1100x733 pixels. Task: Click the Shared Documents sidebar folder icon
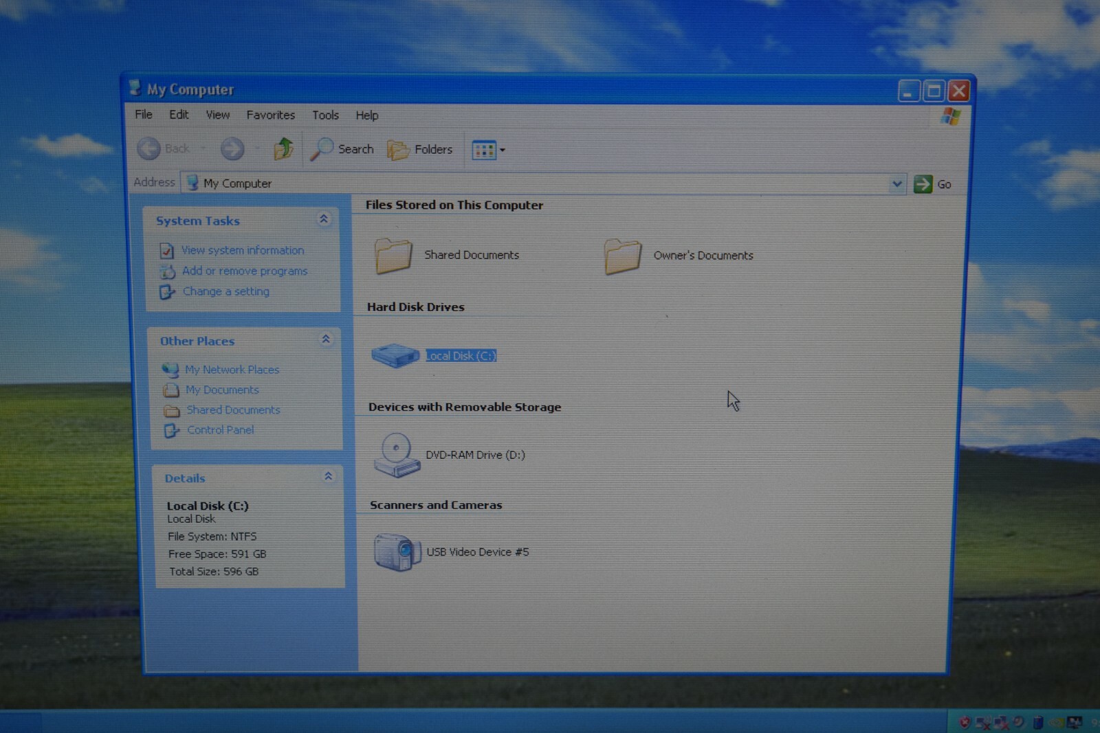pyautogui.click(x=171, y=411)
